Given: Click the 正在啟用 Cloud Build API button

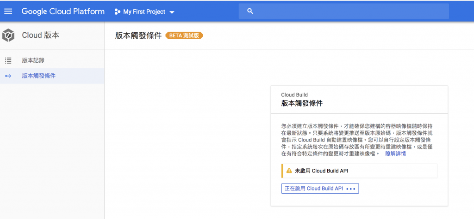Looking at the screenshot, I should click(x=320, y=189).
